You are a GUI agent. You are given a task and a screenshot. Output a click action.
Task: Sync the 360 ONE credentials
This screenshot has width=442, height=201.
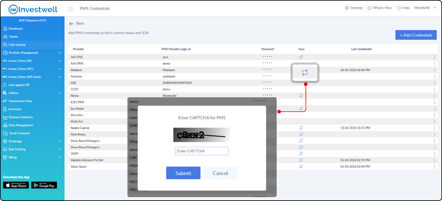point(301,57)
